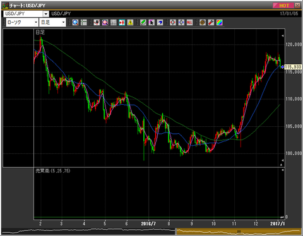
Task: Select the cursor pointer tool icon
Action: pos(151,22)
